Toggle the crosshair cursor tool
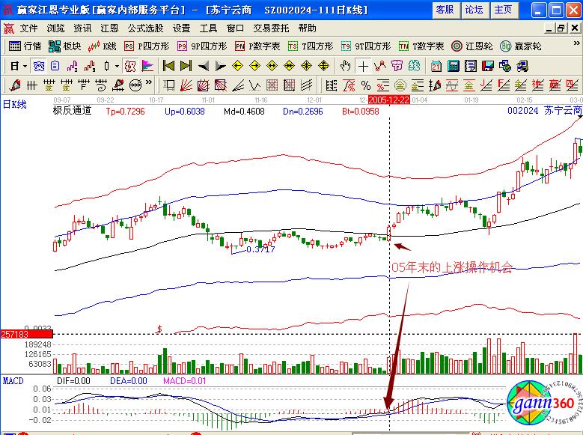The height and width of the screenshot is (435, 583). click(x=364, y=65)
